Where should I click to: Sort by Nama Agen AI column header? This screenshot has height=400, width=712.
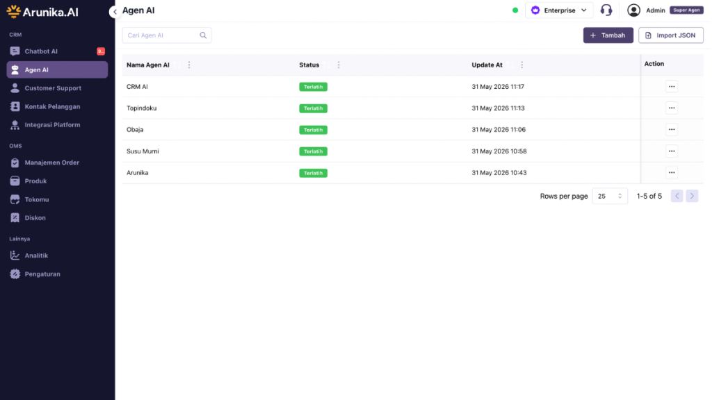(x=148, y=65)
